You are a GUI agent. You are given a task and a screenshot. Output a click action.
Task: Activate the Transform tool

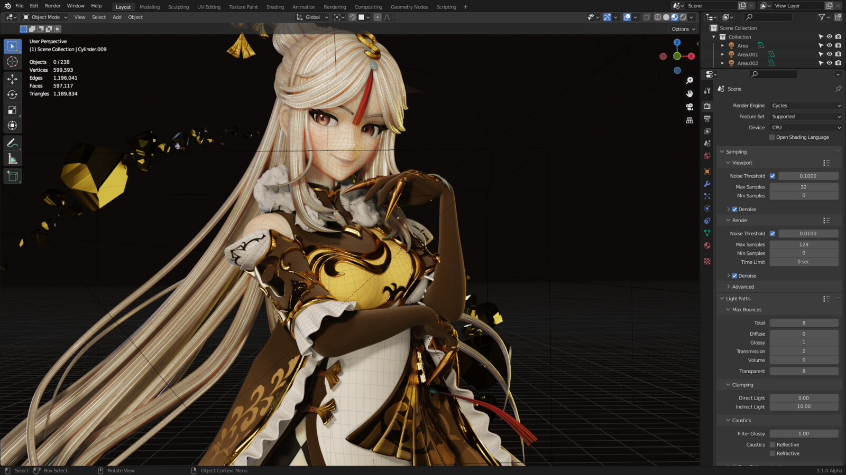[x=13, y=126]
